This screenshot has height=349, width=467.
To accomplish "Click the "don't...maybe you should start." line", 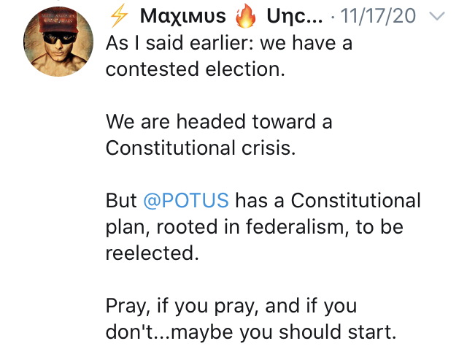I will 251,332.
